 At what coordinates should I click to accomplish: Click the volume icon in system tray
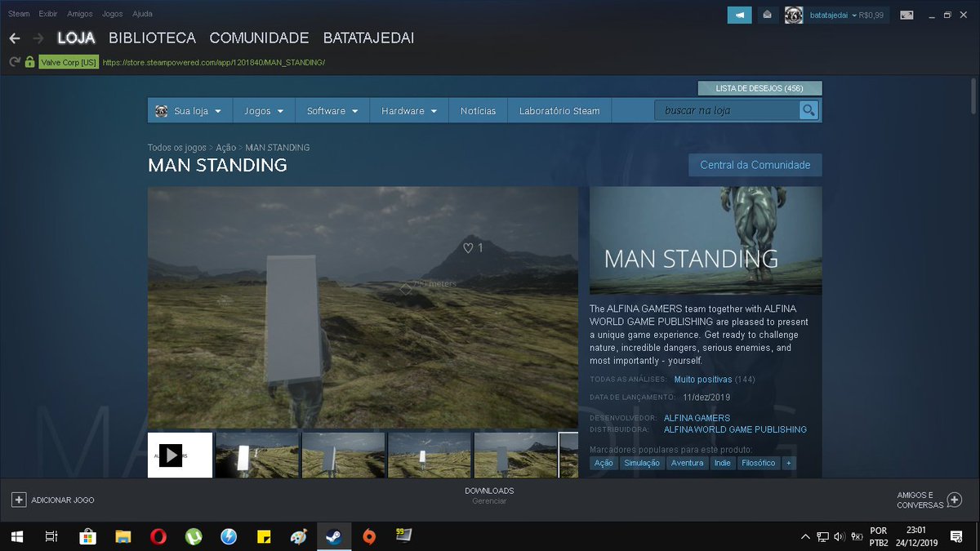(x=840, y=536)
